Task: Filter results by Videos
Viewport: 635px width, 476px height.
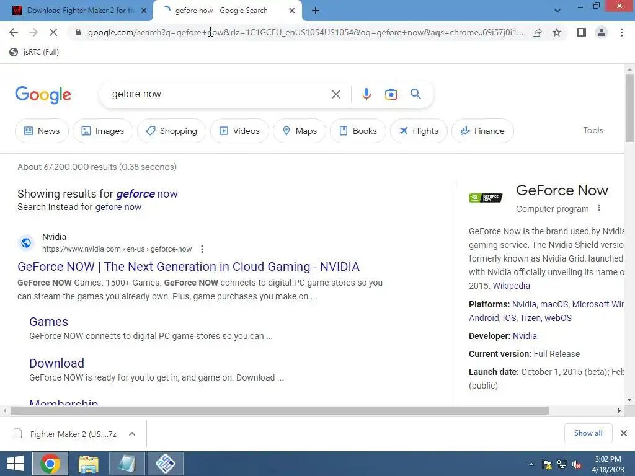Action: (x=239, y=131)
